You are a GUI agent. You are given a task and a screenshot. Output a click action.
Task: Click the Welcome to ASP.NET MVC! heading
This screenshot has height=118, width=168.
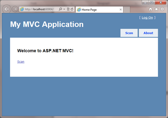[45, 51]
